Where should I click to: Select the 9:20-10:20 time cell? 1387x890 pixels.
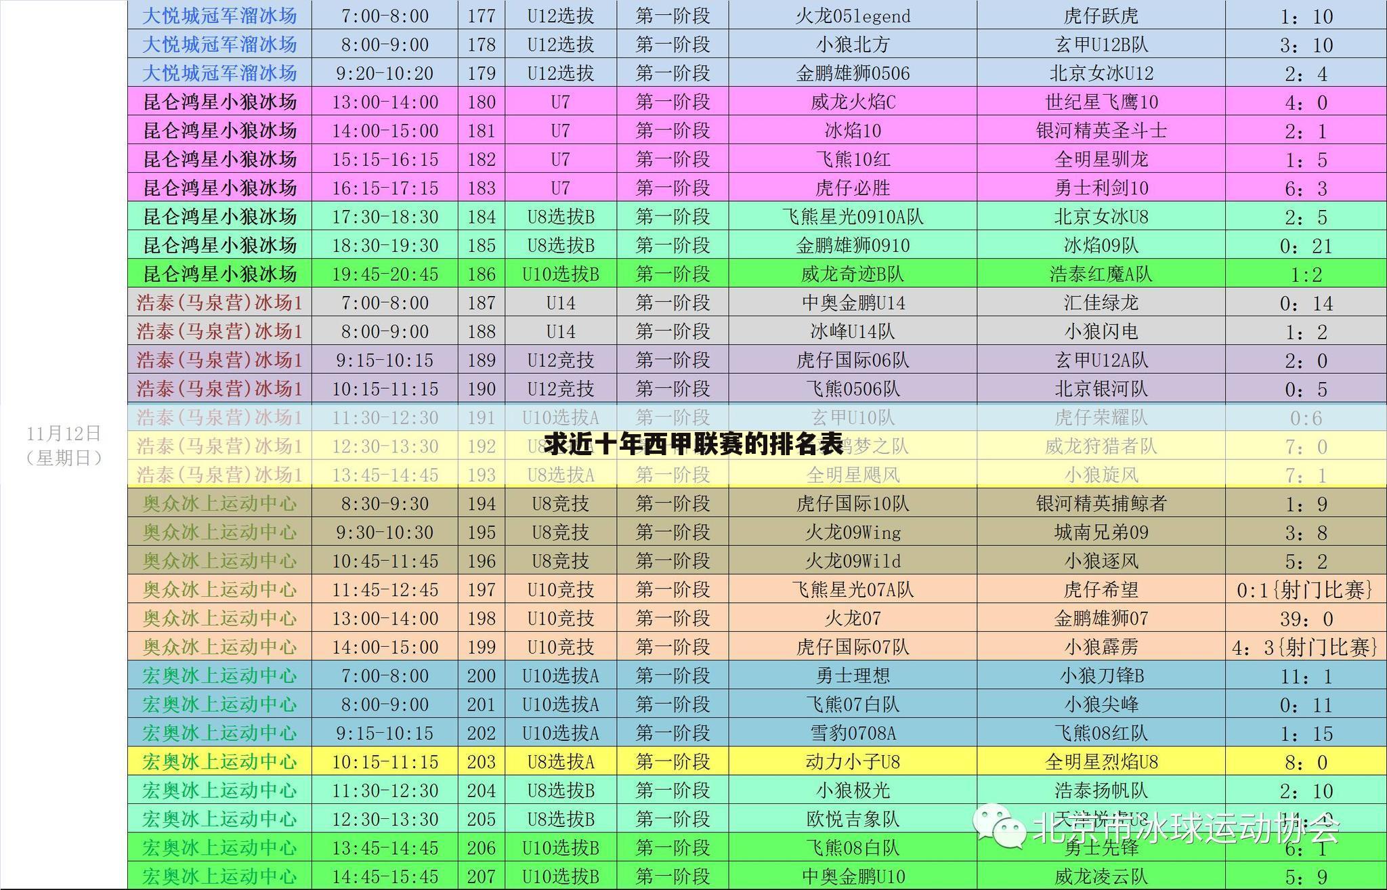(385, 73)
